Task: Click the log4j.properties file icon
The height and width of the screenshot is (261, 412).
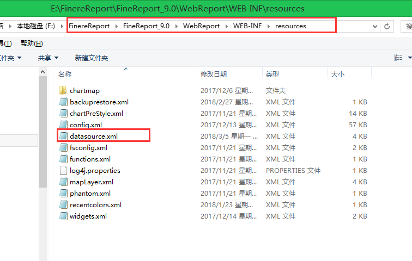Action: click(63, 171)
